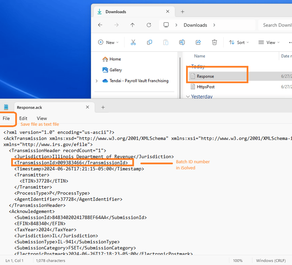The height and width of the screenshot is (265, 292).
Task: Click the Cut scissors icon
Action: click(x=133, y=42)
